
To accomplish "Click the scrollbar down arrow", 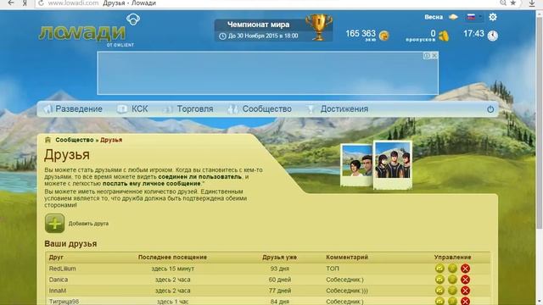I will (x=540, y=302).
